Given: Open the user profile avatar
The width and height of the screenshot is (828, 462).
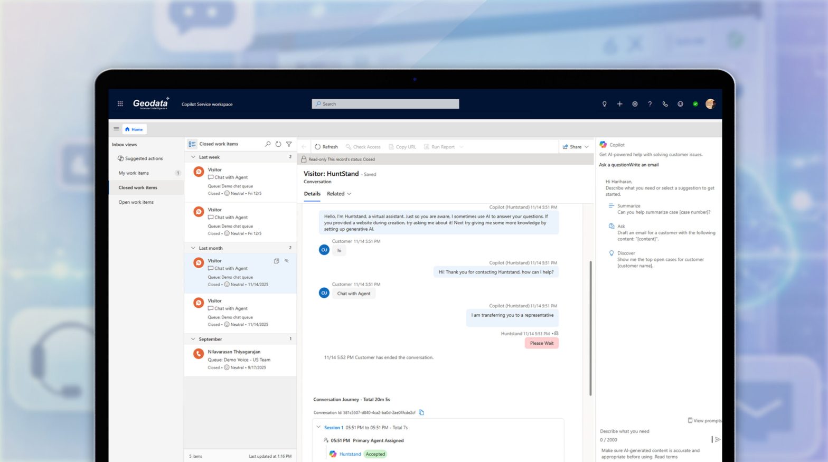Looking at the screenshot, I should [710, 104].
